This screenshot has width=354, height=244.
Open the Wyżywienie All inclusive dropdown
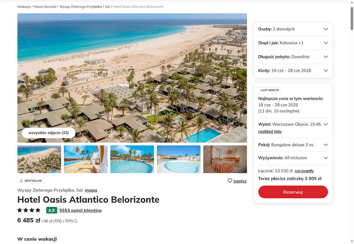coord(293,158)
